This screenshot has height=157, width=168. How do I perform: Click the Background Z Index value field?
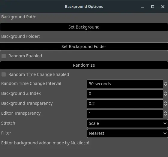[x=125, y=94]
